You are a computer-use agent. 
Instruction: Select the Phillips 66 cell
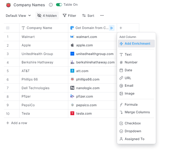pyautogui.click(x=44, y=79)
